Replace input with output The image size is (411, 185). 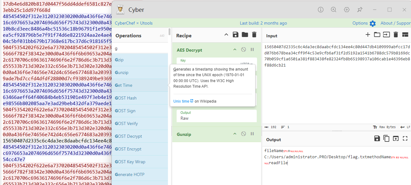coord(396,139)
